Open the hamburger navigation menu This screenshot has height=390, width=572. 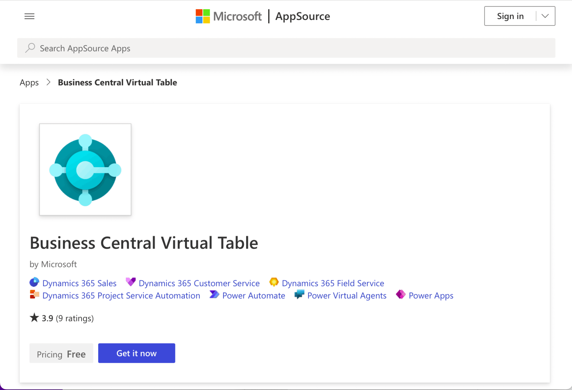(29, 16)
